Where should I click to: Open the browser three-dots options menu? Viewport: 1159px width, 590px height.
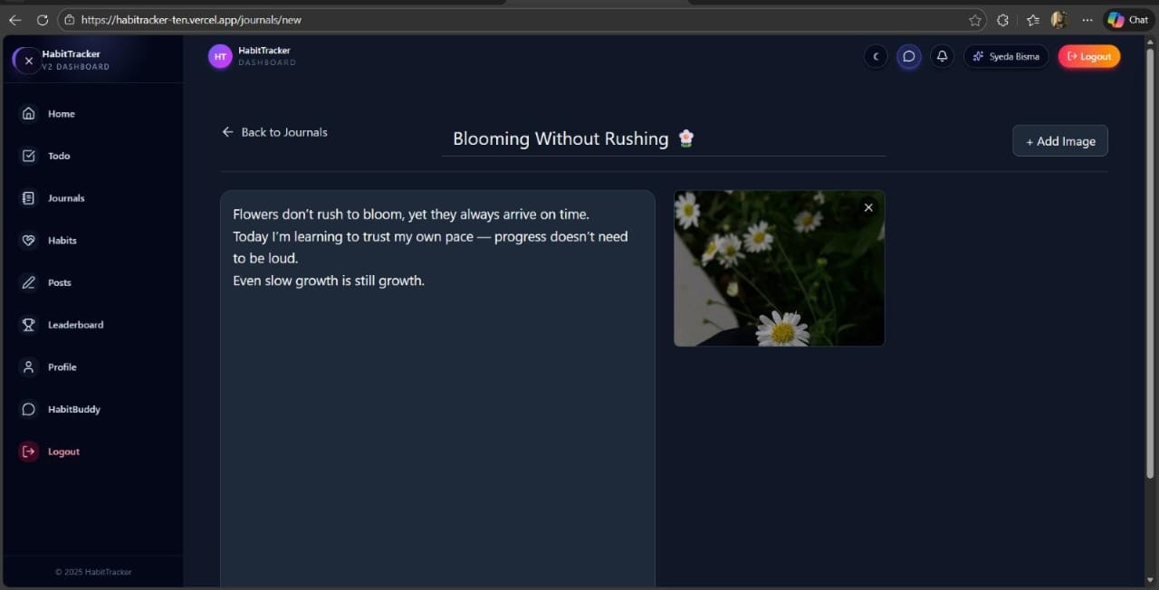point(1087,19)
